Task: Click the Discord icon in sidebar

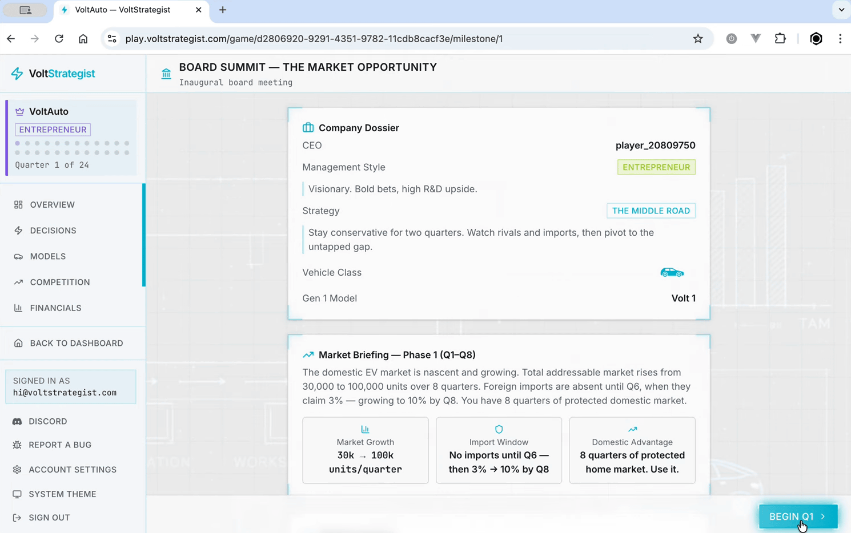Action: pos(17,422)
